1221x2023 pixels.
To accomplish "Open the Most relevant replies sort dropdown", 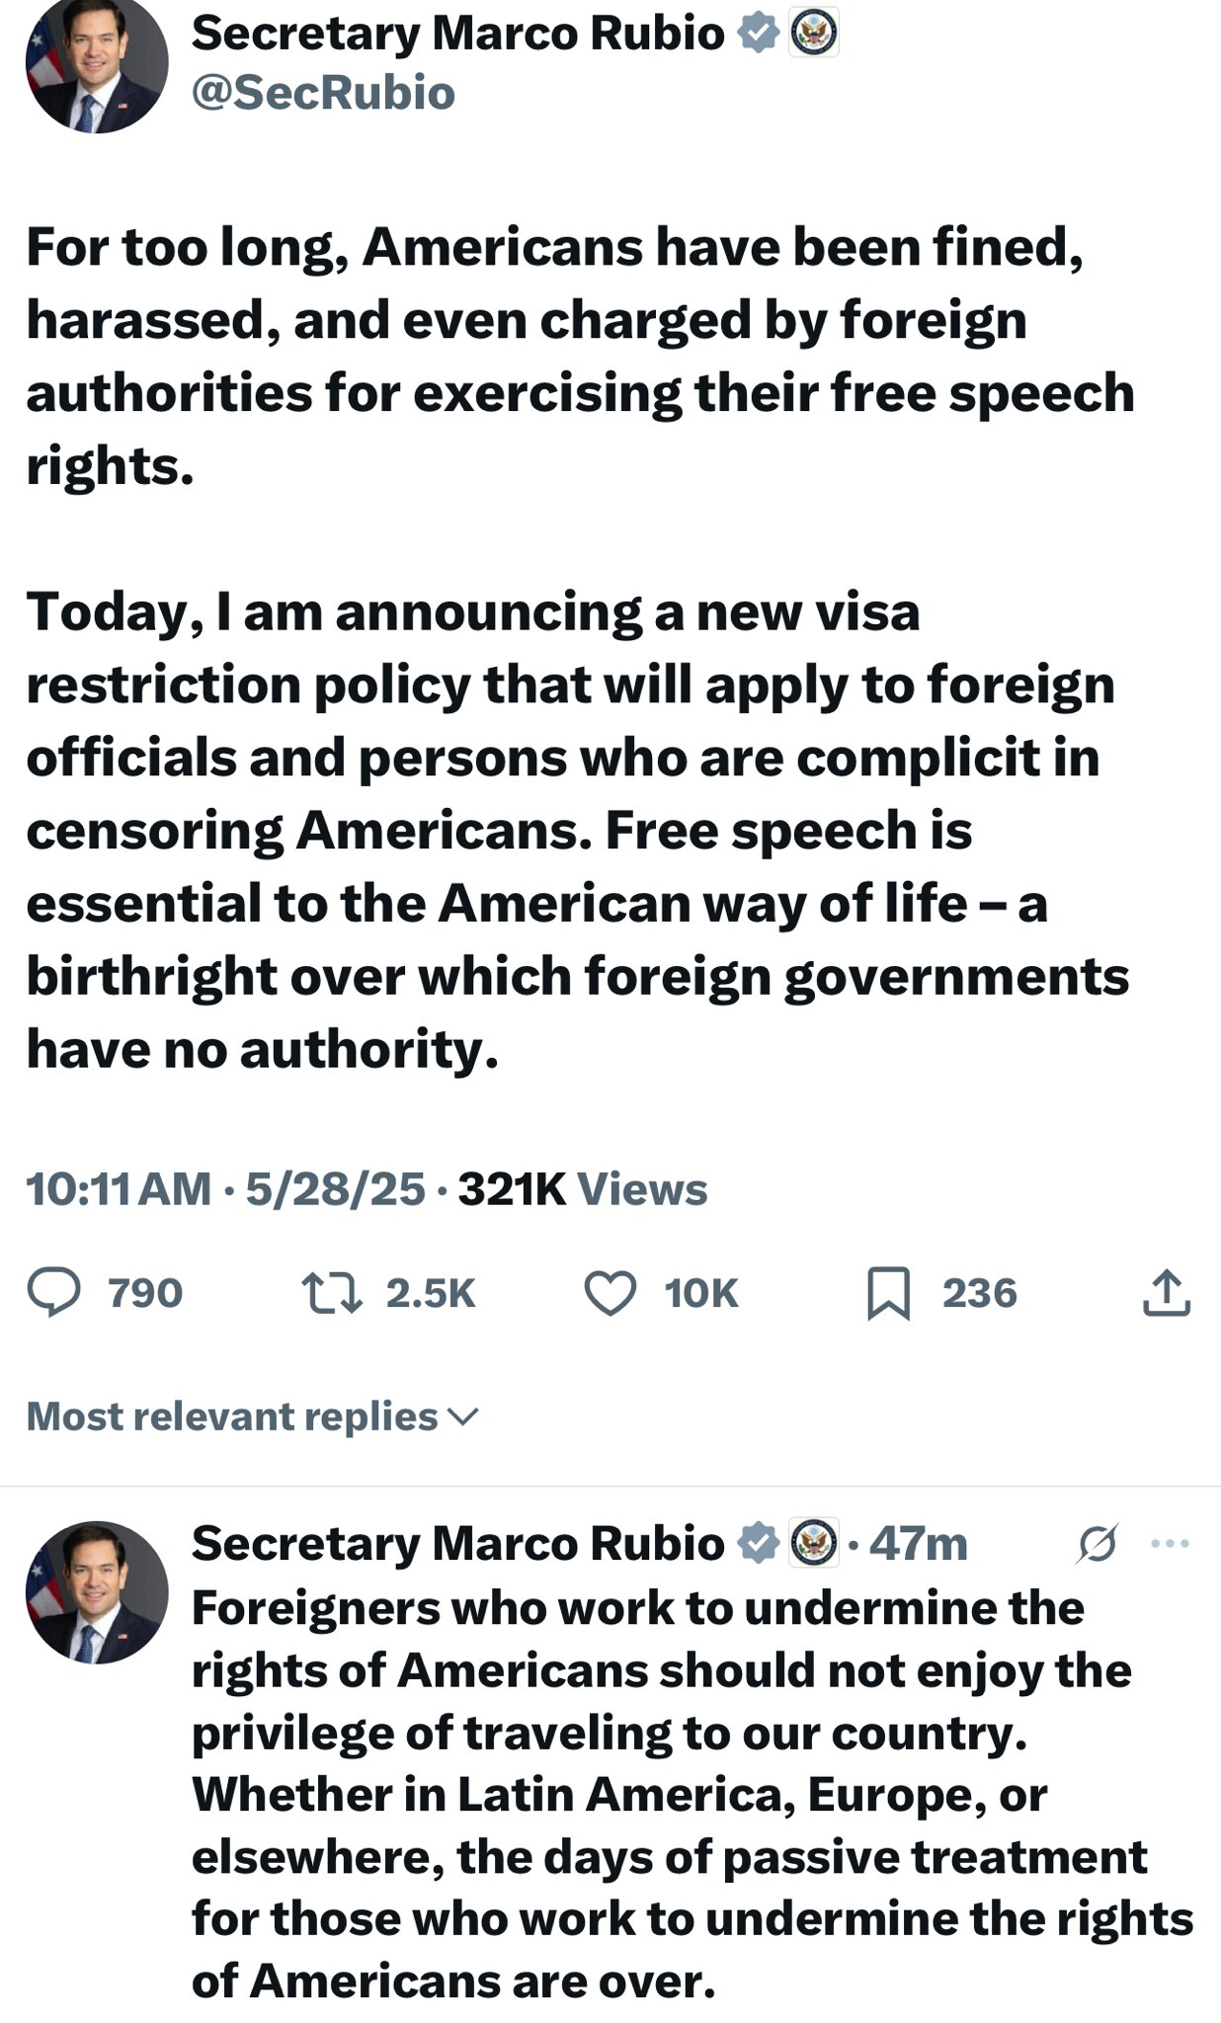I will (x=247, y=1416).
